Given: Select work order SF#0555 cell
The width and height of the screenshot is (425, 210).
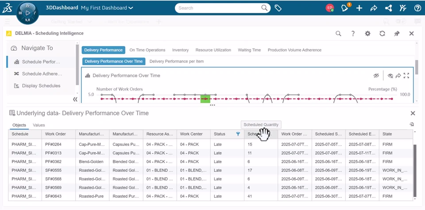Looking at the screenshot, I should pos(59,171).
